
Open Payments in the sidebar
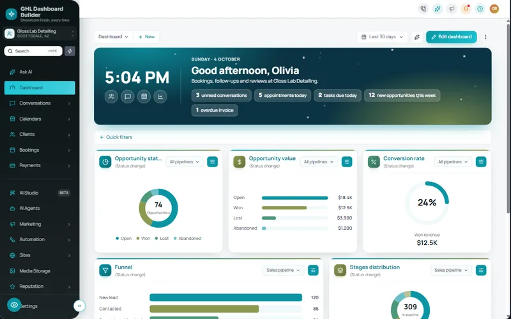point(40,165)
